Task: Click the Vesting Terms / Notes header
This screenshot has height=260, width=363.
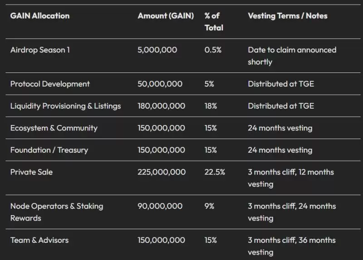Action: (287, 16)
